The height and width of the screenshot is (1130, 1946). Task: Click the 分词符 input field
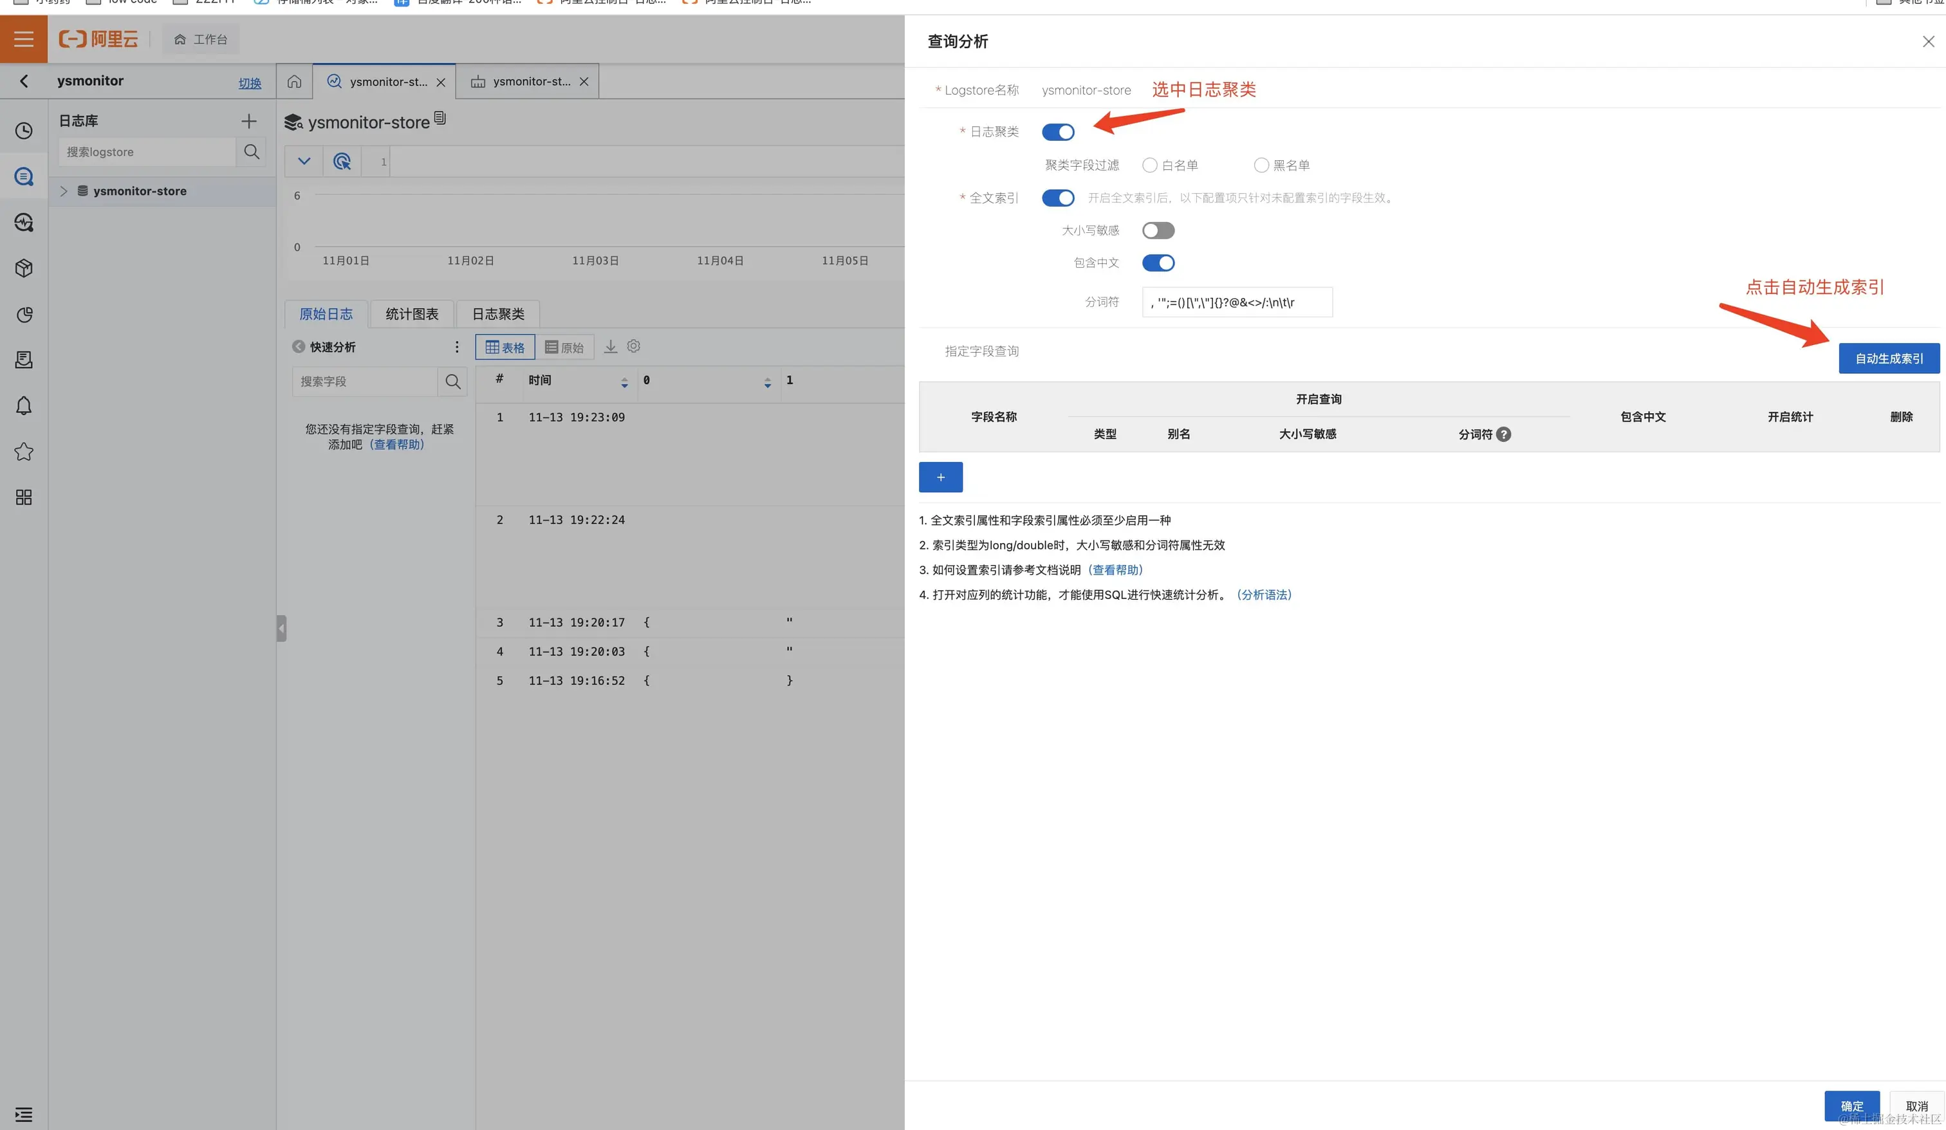coord(1236,302)
